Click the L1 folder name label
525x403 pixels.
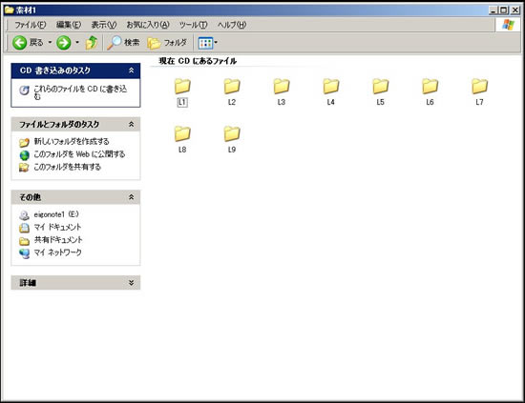[x=182, y=102]
